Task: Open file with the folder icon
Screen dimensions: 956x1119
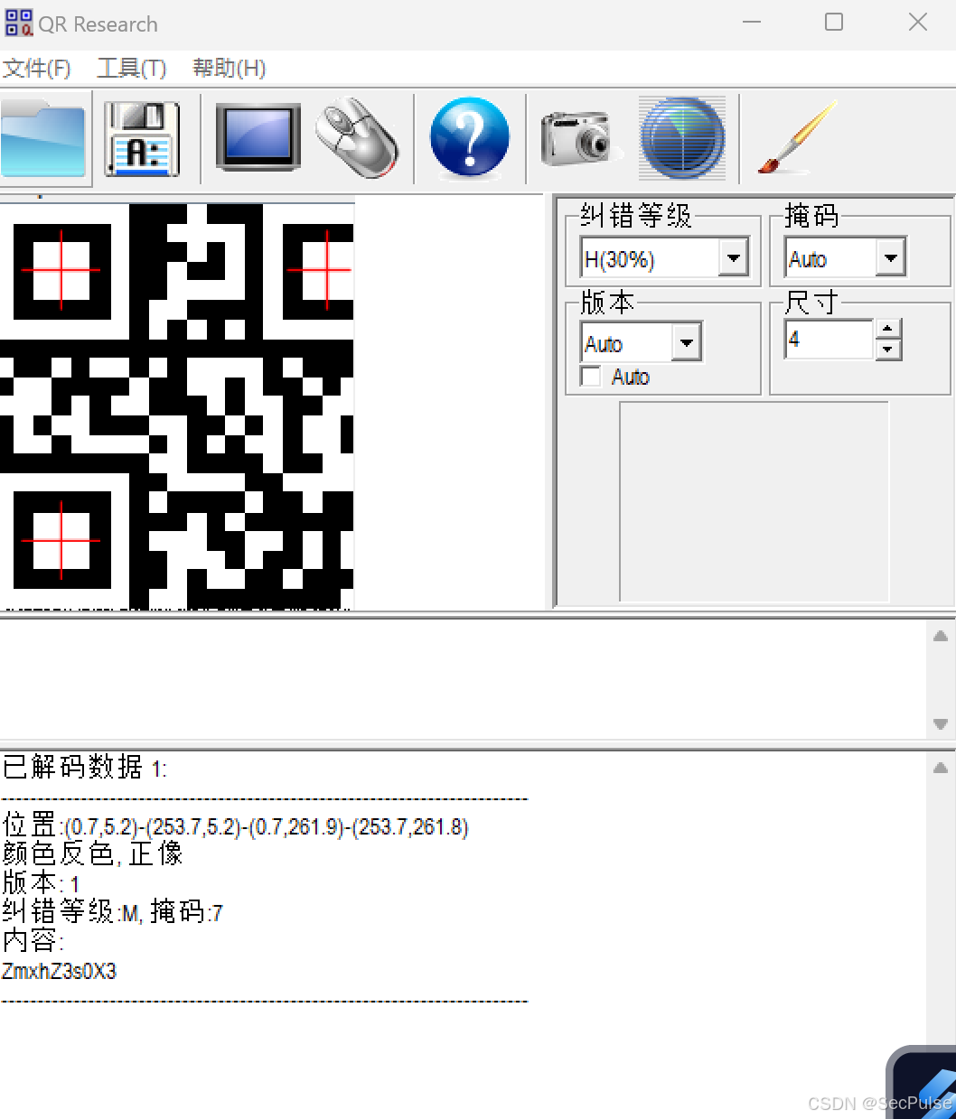Action: 44,138
